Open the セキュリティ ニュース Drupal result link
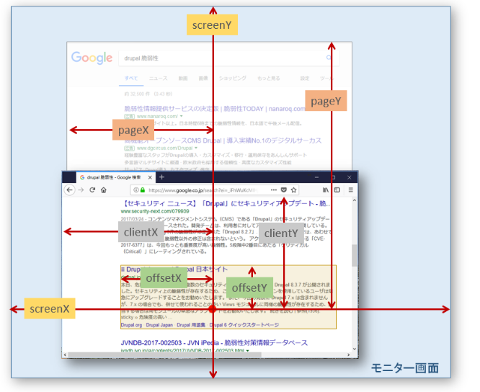The image size is (480, 392). coord(226,203)
